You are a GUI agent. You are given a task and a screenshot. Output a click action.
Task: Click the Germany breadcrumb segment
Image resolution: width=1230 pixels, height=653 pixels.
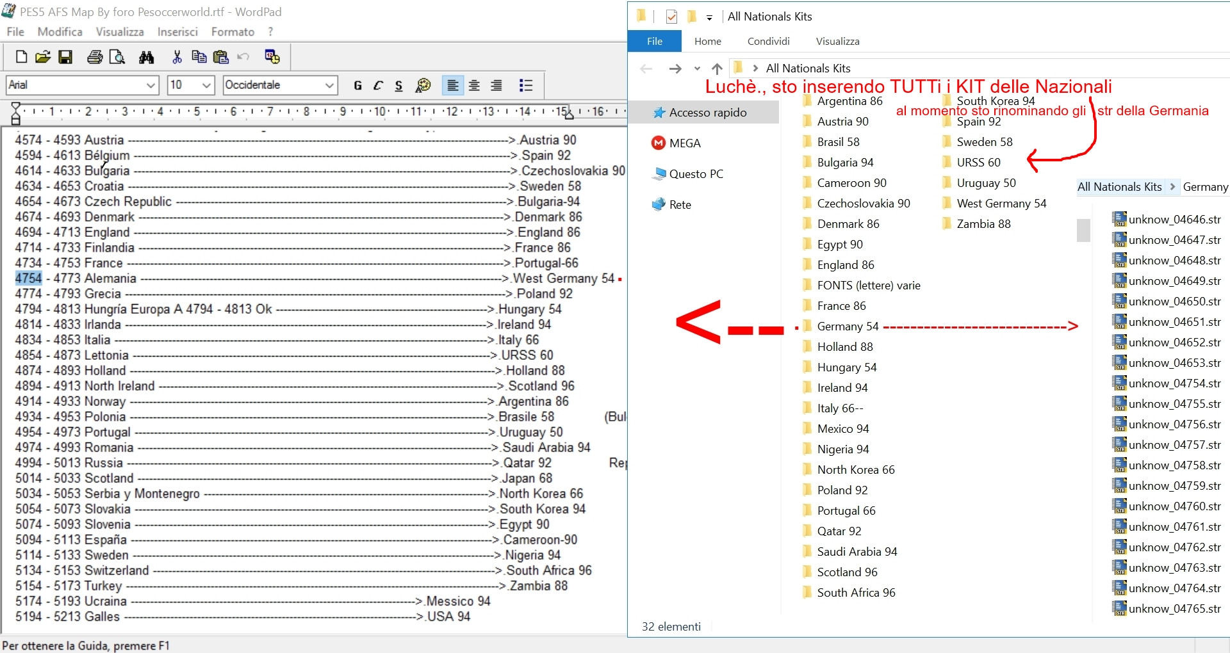coord(1205,187)
